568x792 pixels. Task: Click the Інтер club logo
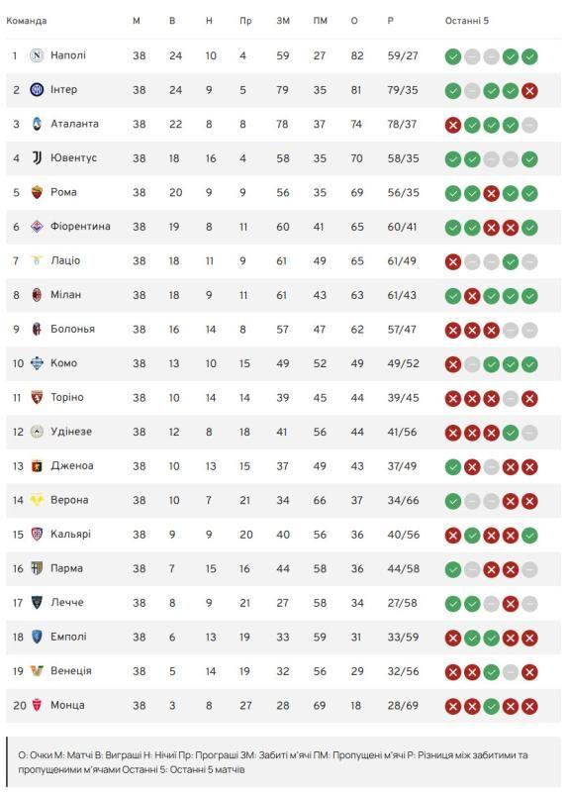37,90
